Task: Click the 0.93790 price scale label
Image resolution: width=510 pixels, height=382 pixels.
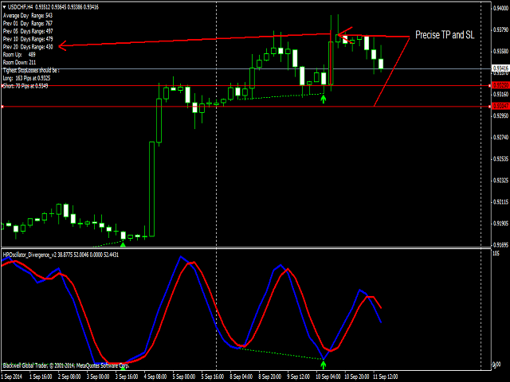Action: [501, 30]
